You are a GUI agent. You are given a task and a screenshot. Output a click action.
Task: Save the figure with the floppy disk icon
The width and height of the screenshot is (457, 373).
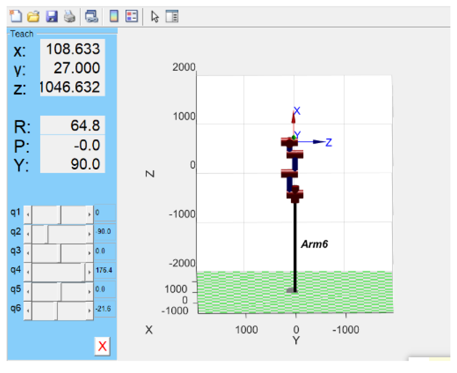coord(51,16)
